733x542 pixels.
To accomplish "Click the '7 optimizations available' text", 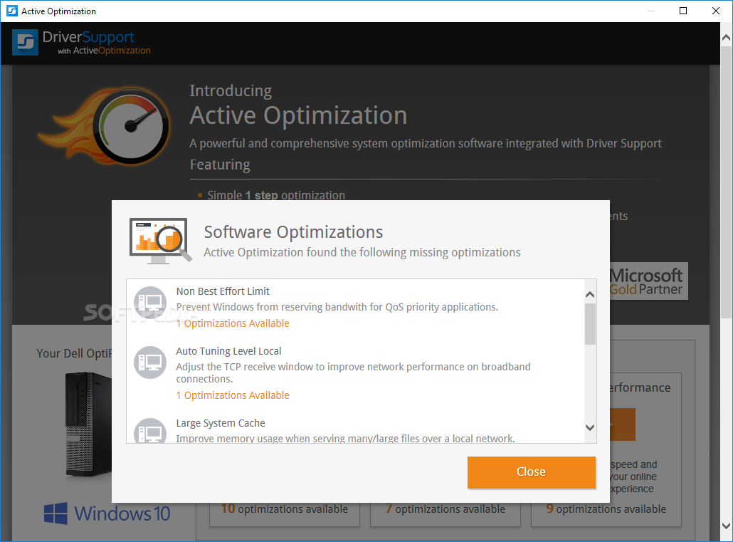I will pyautogui.click(x=445, y=509).
